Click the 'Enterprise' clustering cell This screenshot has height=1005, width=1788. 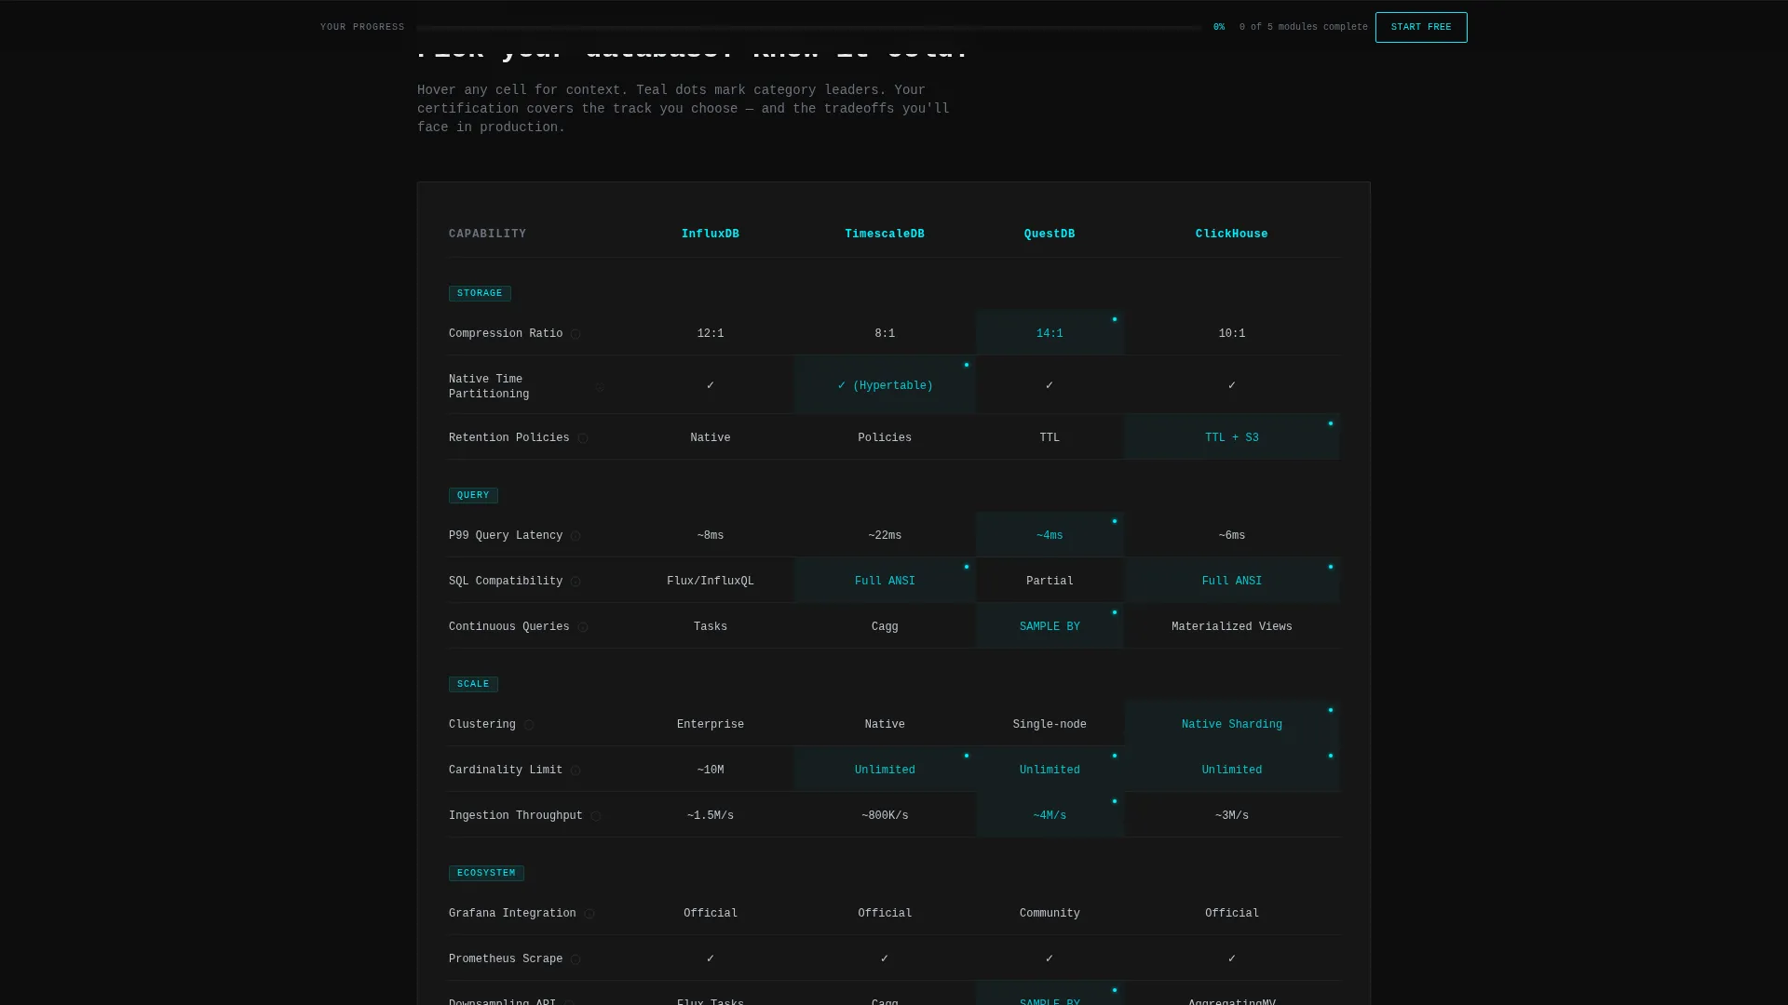click(711, 724)
